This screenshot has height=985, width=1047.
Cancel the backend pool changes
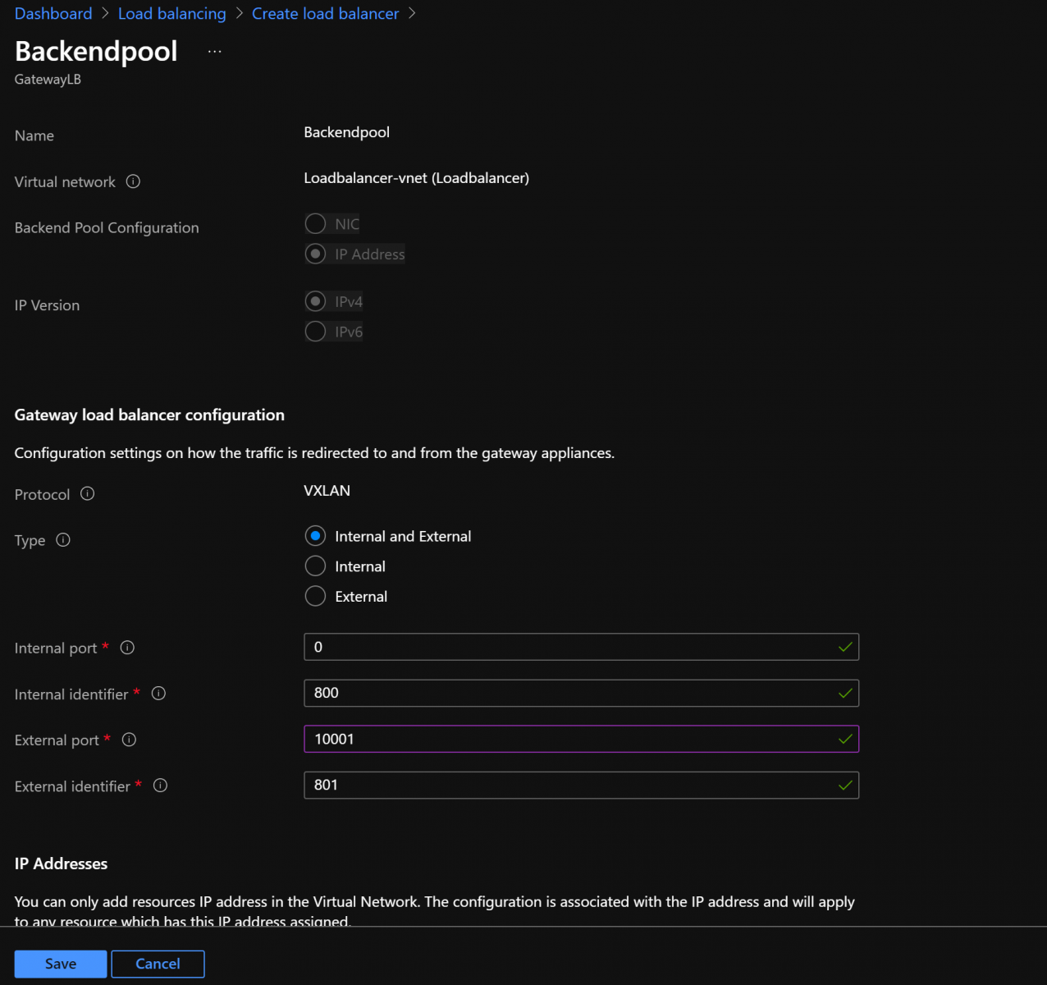coord(158,964)
